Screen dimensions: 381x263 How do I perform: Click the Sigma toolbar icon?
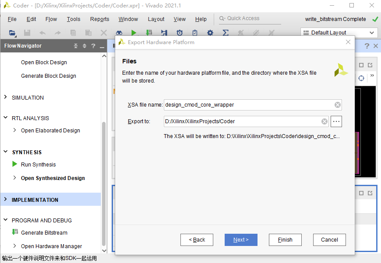click(226, 33)
